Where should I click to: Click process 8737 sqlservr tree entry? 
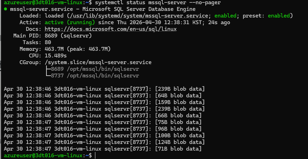point(95,76)
